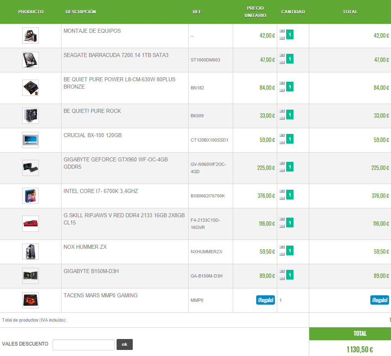391x356 pixels.
Task: Decrease quantity of MONTAJE DE EQUIPOS
Action: click(x=282, y=38)
